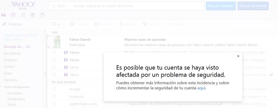
Task: Open the Spam dropdown
Action: [x=152, y=24]
